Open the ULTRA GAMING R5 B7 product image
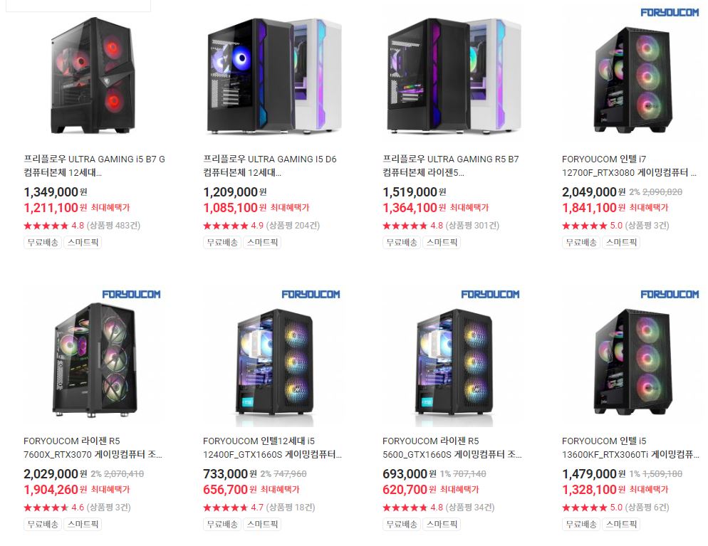 (452, 75)
